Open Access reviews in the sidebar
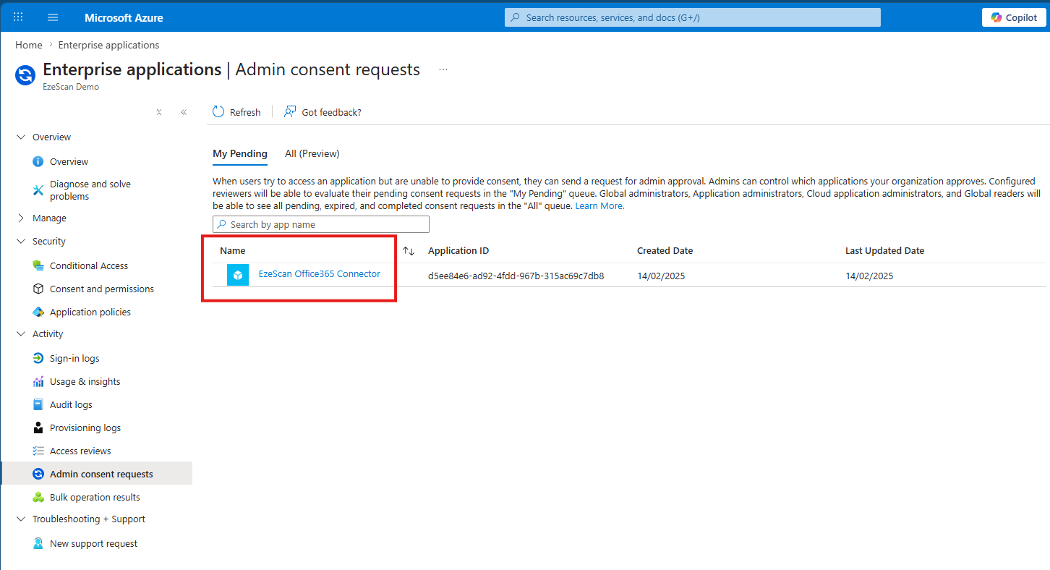Image resolution: width=1050 pixels, height=570 pixels. pyautogui.click(x=80, y=451)
